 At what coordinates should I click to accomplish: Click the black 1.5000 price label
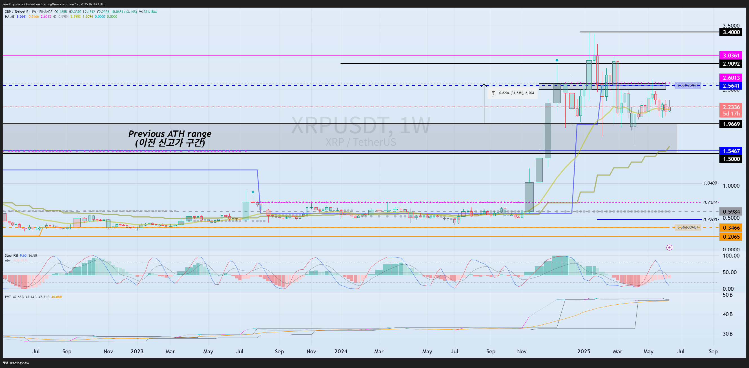pos(731,159)
